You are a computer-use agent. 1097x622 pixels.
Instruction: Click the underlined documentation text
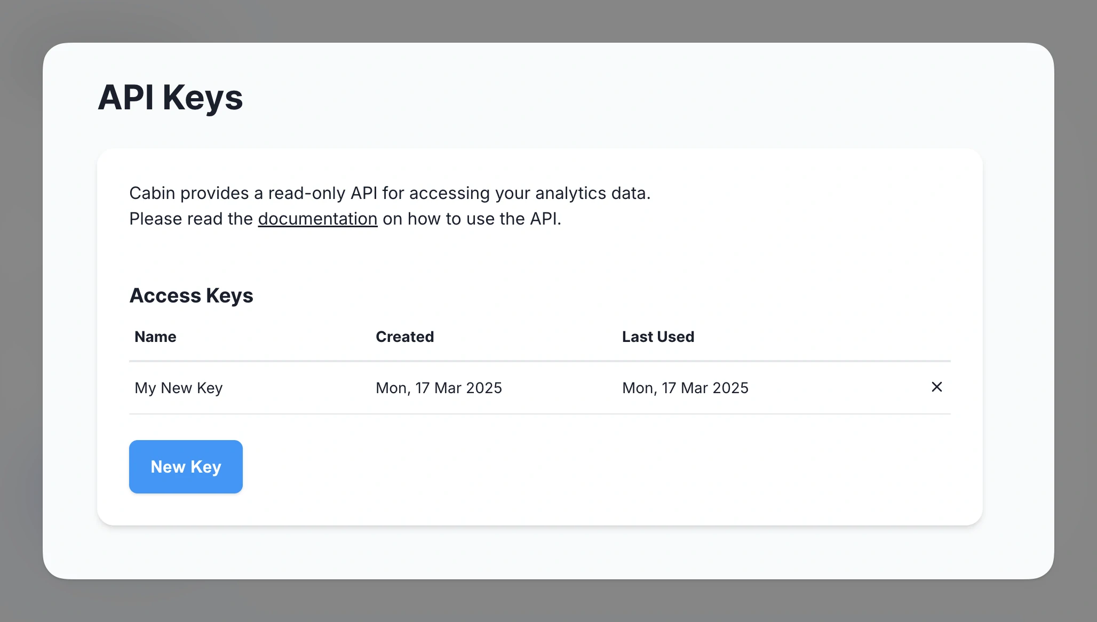click(317, 219)
